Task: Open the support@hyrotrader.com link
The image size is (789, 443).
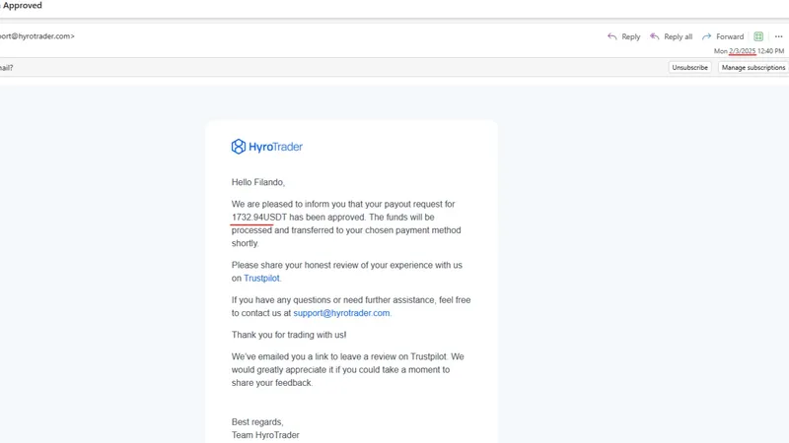Action: pos(341,313)
